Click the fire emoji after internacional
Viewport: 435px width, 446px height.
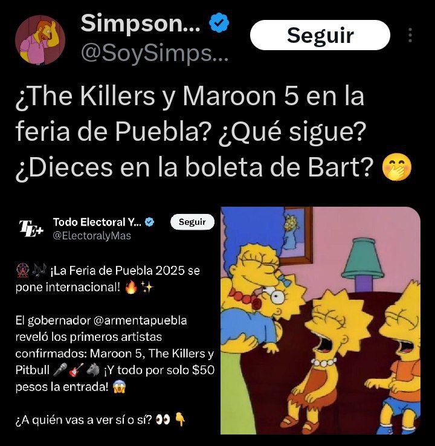[131, 287]
